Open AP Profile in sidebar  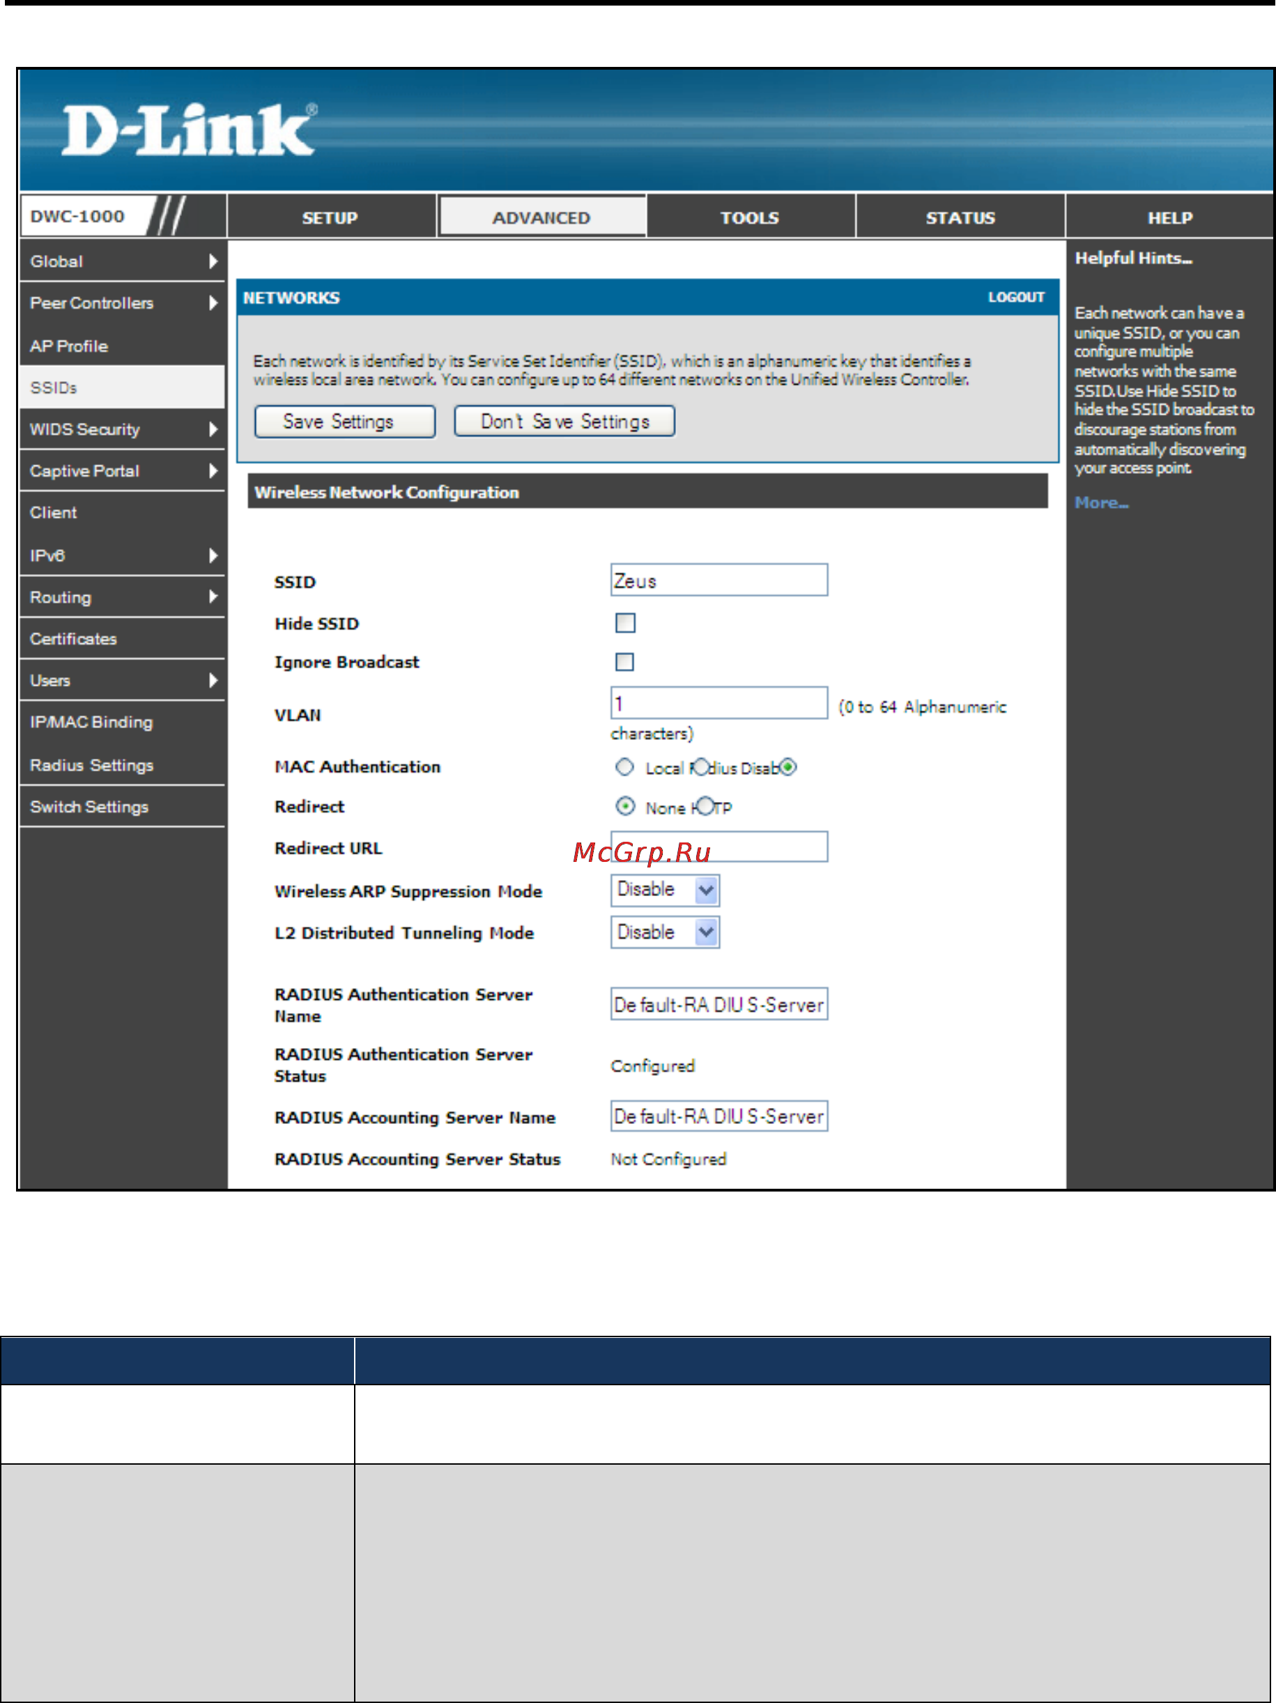[x=123, y=346]
